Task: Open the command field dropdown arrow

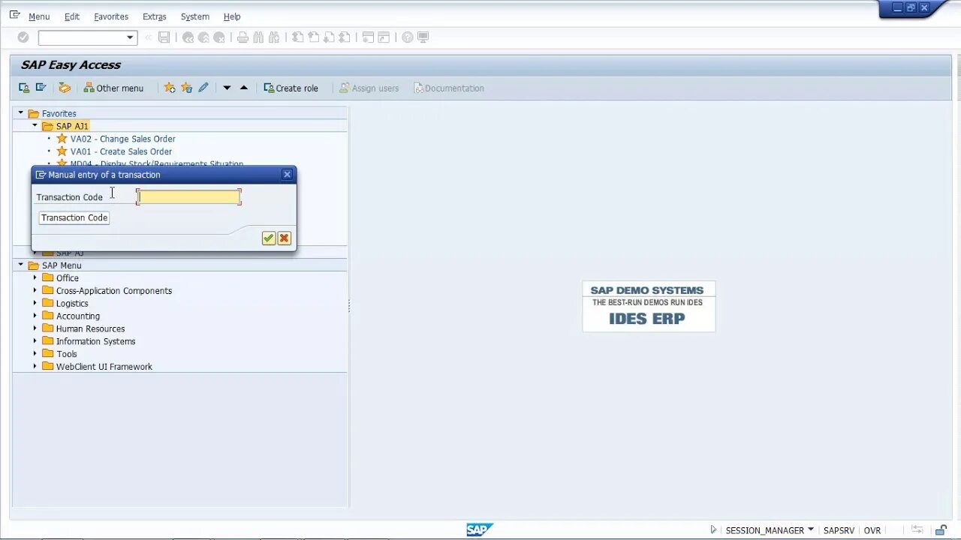Action: click(x=130, y=37)
